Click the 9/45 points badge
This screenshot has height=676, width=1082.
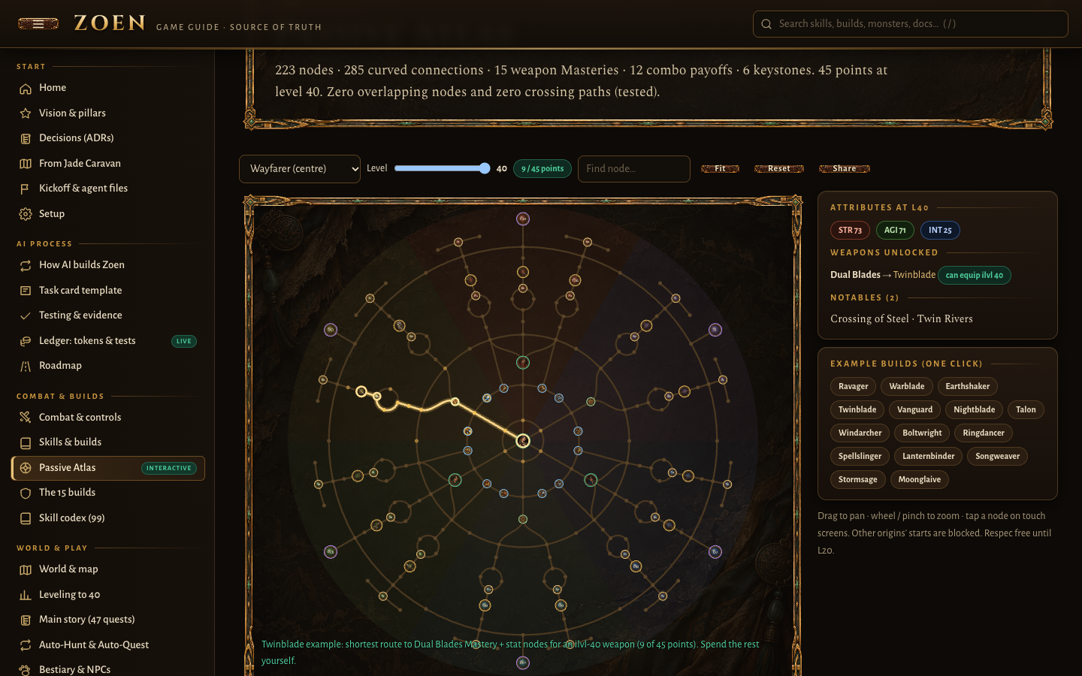pyautogui.click(x=543, y=169)
